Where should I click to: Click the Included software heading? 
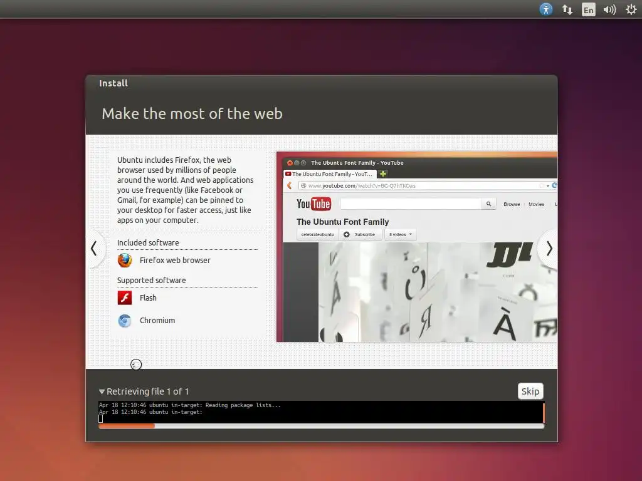[148, 242]
